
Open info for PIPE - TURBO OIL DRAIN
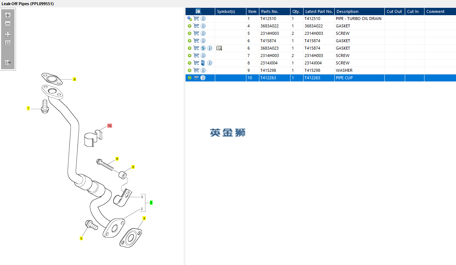tap(203, 19)
